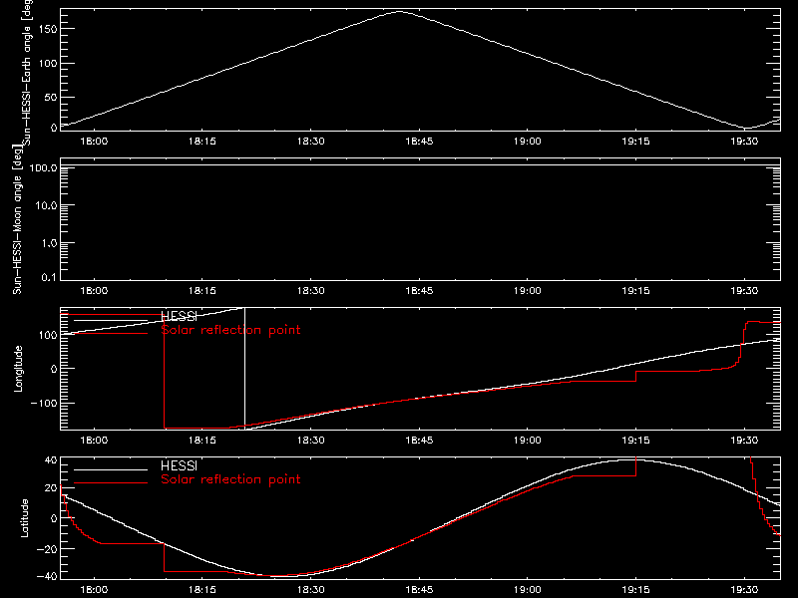This screenshot has height=598, width=798.
Task: Select the HESSI legend label in the Latitude plot
Action: pyautogui.click(x=179, y=465)
